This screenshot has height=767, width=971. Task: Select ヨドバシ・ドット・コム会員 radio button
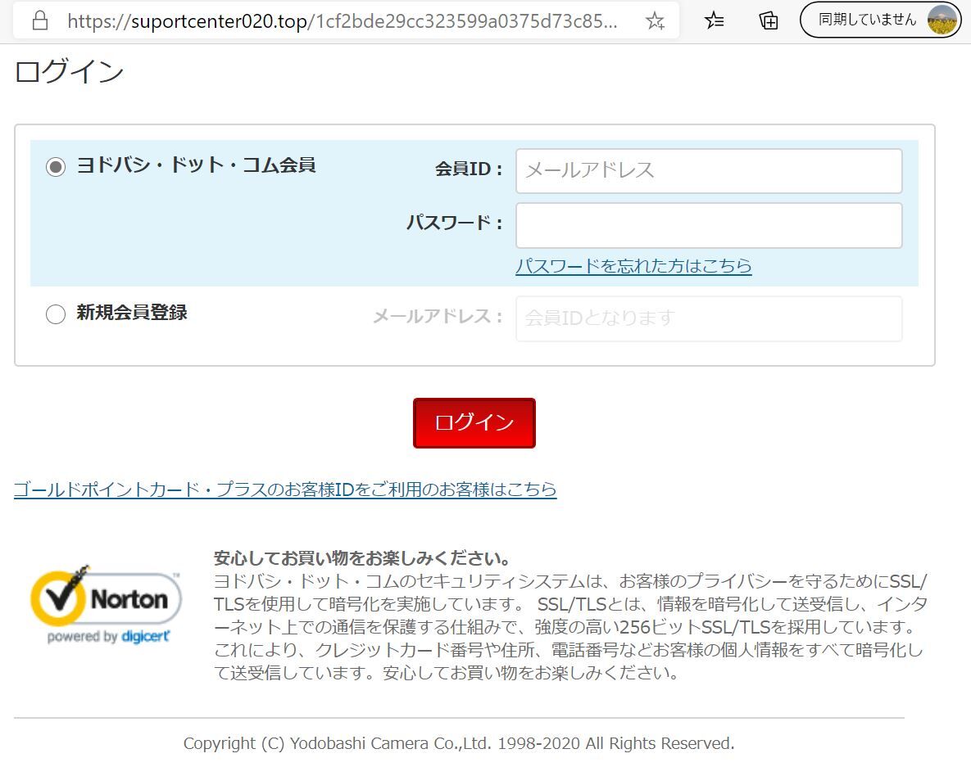pos(56,167)
